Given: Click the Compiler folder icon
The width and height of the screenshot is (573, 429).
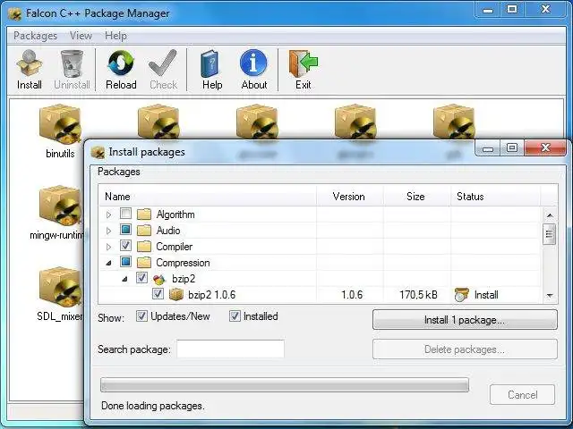Looking at the screenshot, I should (x=144, y=247).
